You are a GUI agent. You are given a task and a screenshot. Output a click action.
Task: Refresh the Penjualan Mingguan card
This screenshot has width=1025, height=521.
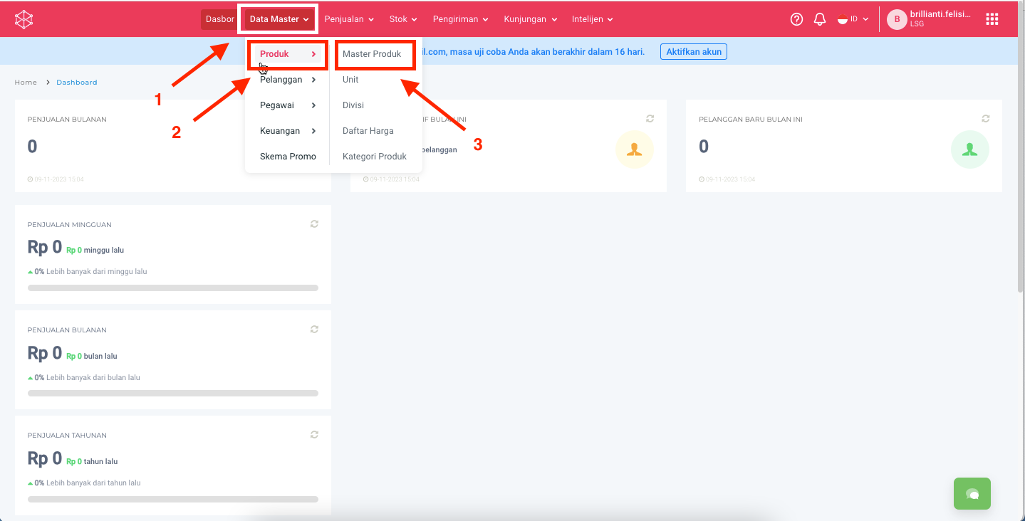click(314, 224)
